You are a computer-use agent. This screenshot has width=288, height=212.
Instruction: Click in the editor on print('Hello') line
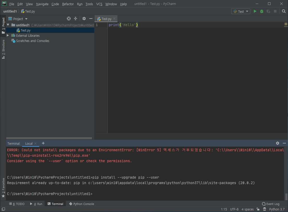pos(123,25)
